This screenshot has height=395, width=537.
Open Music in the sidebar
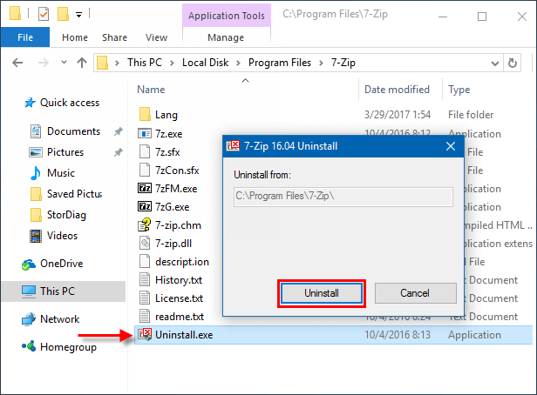(61, 173)
